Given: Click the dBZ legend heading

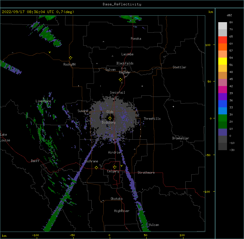Looking at the screenshot, I should 229,15.
